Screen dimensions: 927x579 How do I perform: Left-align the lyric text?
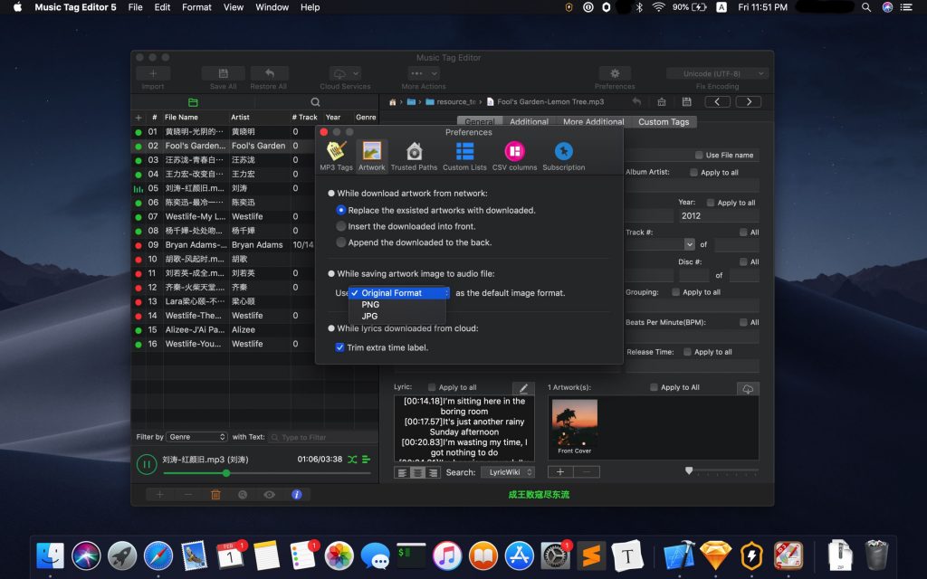click(402, 472)
